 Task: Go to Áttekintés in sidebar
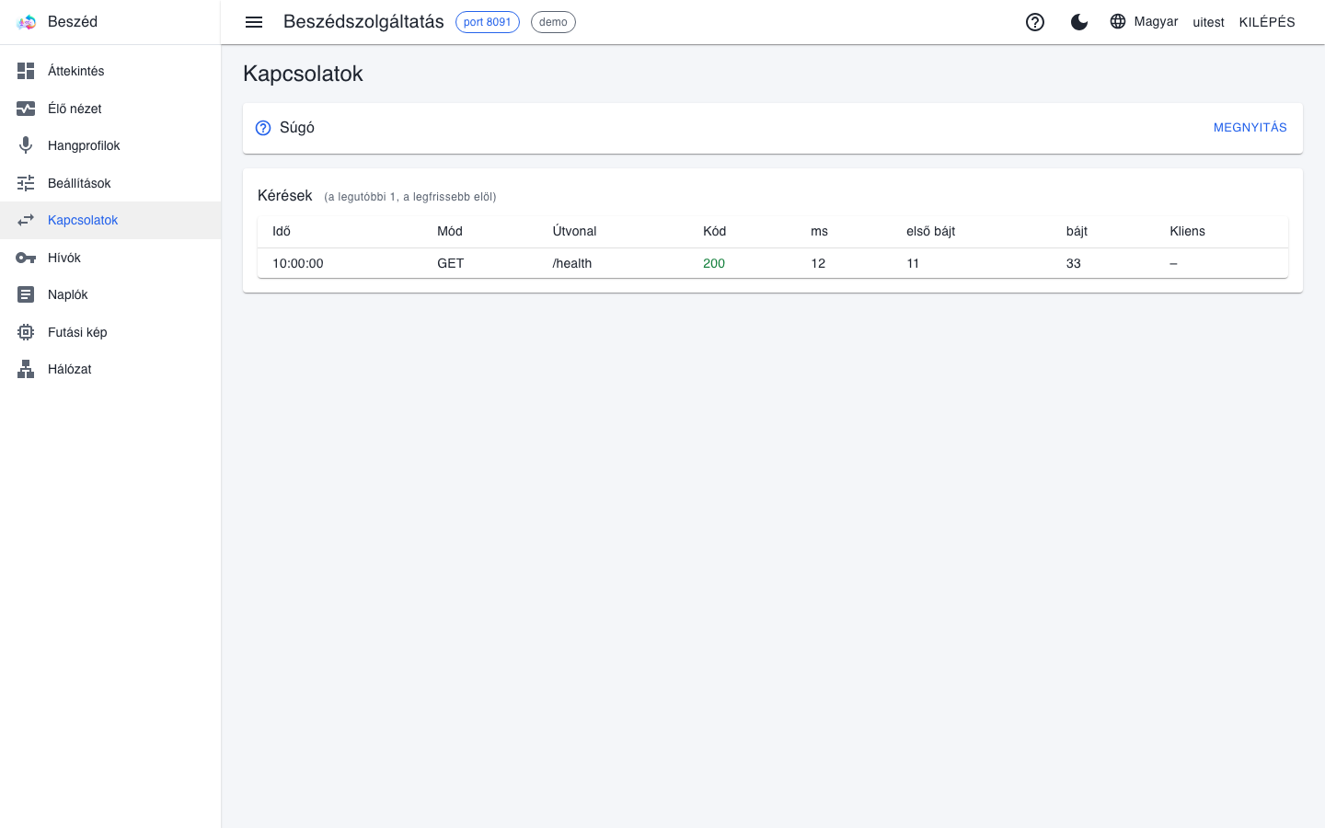click(x=110, y=71)
